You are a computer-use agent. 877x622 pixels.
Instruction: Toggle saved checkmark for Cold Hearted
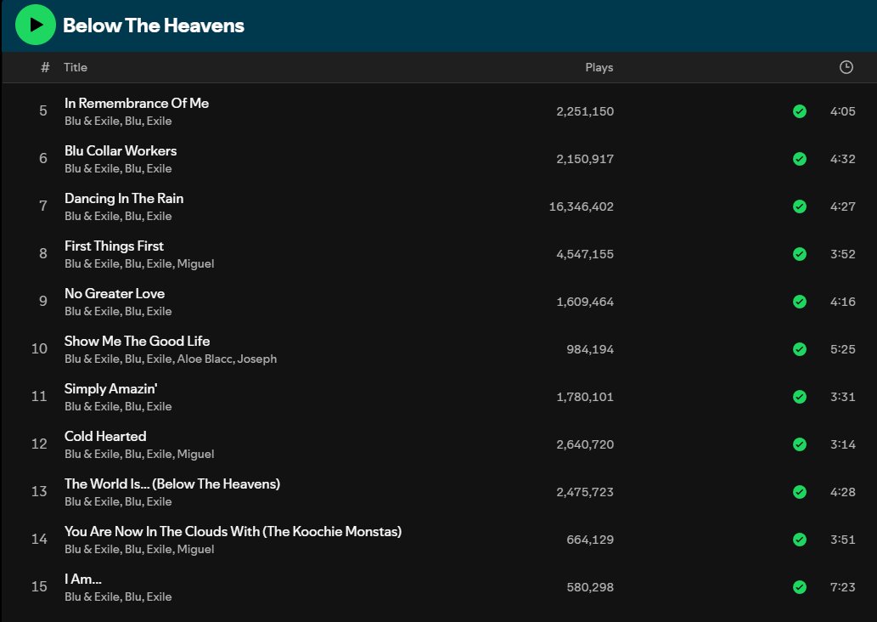point(800,444)
